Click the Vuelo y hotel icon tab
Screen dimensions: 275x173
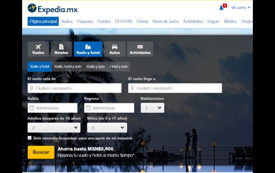88,49
